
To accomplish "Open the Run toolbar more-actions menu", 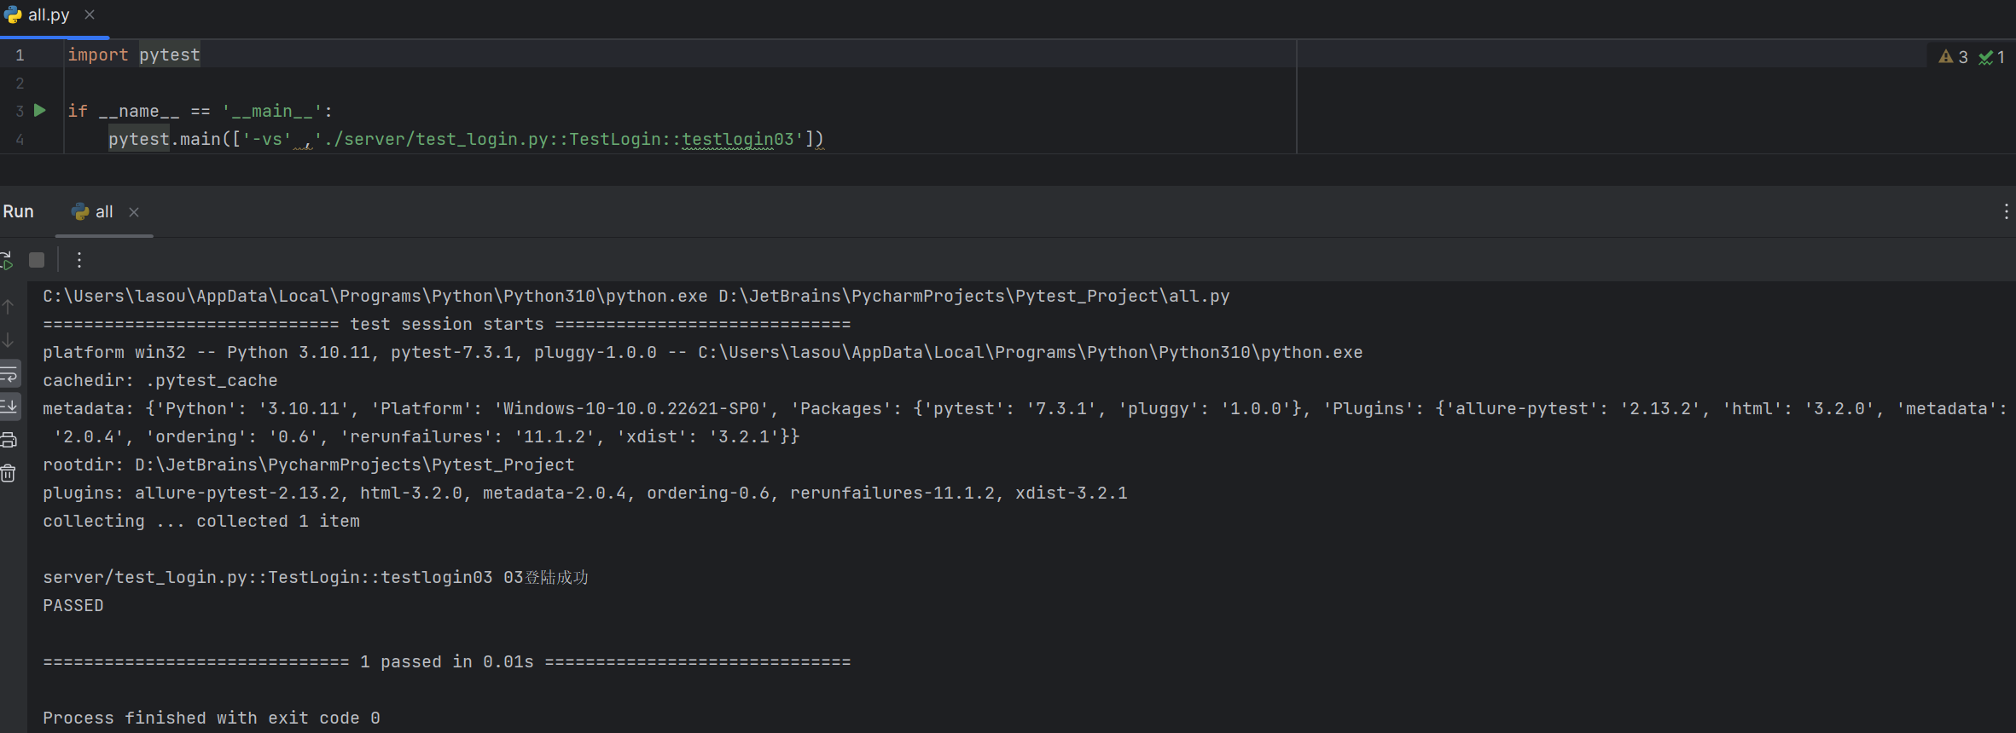I will [79, 260].
